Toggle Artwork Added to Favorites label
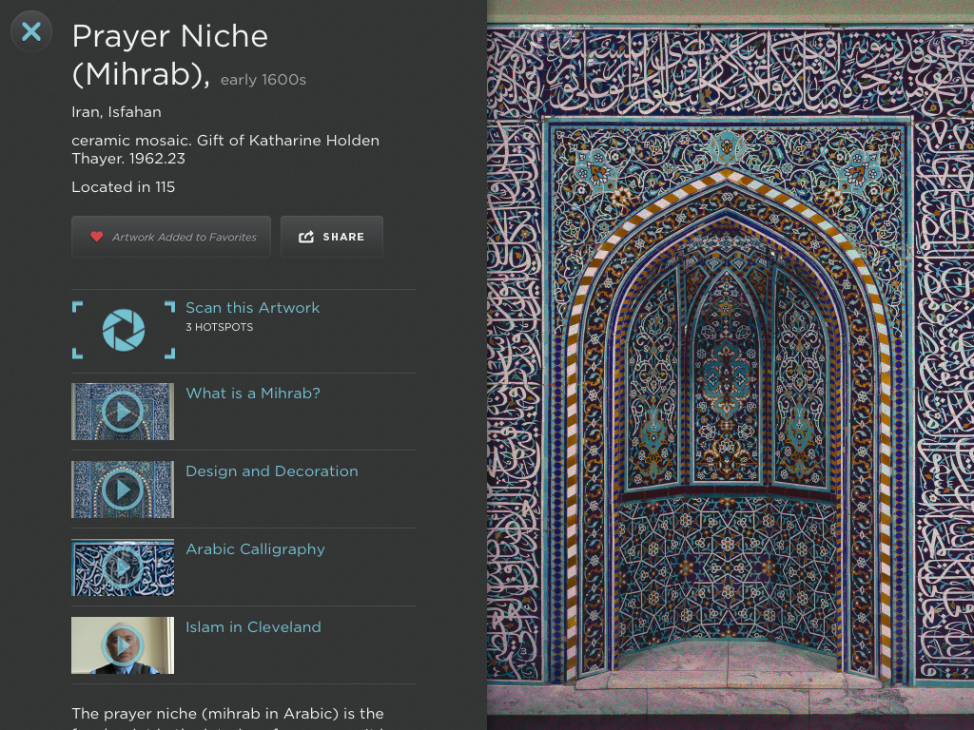The width and height of the screenshot is (974, 730). tap(185, 237)
